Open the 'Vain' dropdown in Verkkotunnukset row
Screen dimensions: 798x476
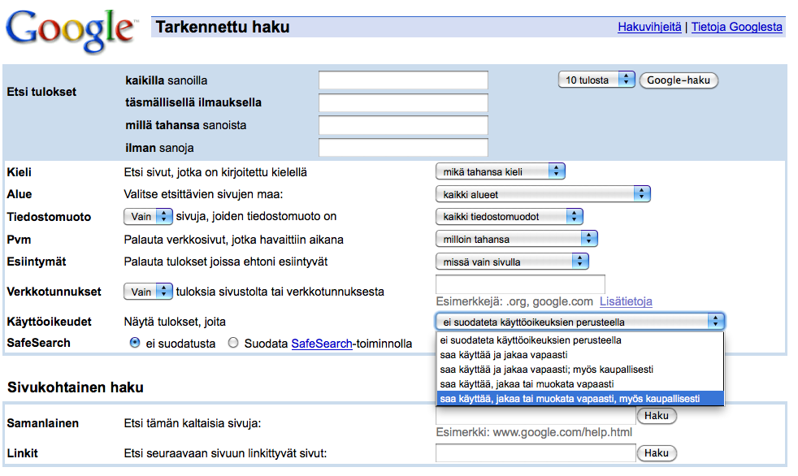click(x=148, y=292)
